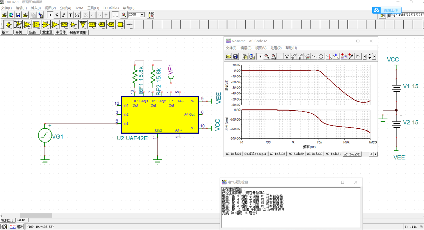Close the 电气规则检查 window
The width and height of the screenshot is (424, 230).
coord(356,182)
